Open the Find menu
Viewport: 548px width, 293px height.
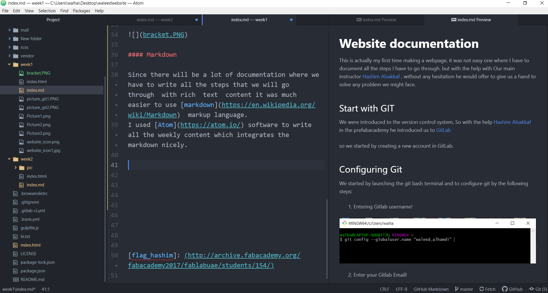[x=64, y=11]
